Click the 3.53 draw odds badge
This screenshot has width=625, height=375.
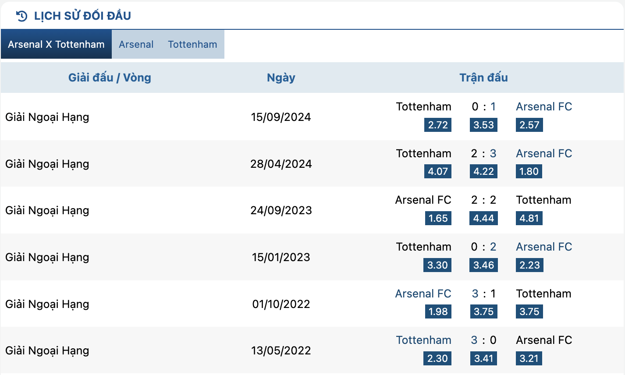[483, 125]
